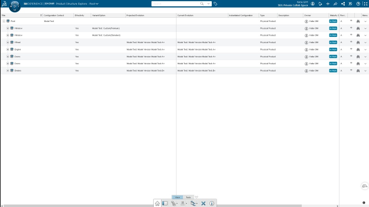Click the Katia GIM username in header
The image size is (369, 207).
click(x=302, y=2)
